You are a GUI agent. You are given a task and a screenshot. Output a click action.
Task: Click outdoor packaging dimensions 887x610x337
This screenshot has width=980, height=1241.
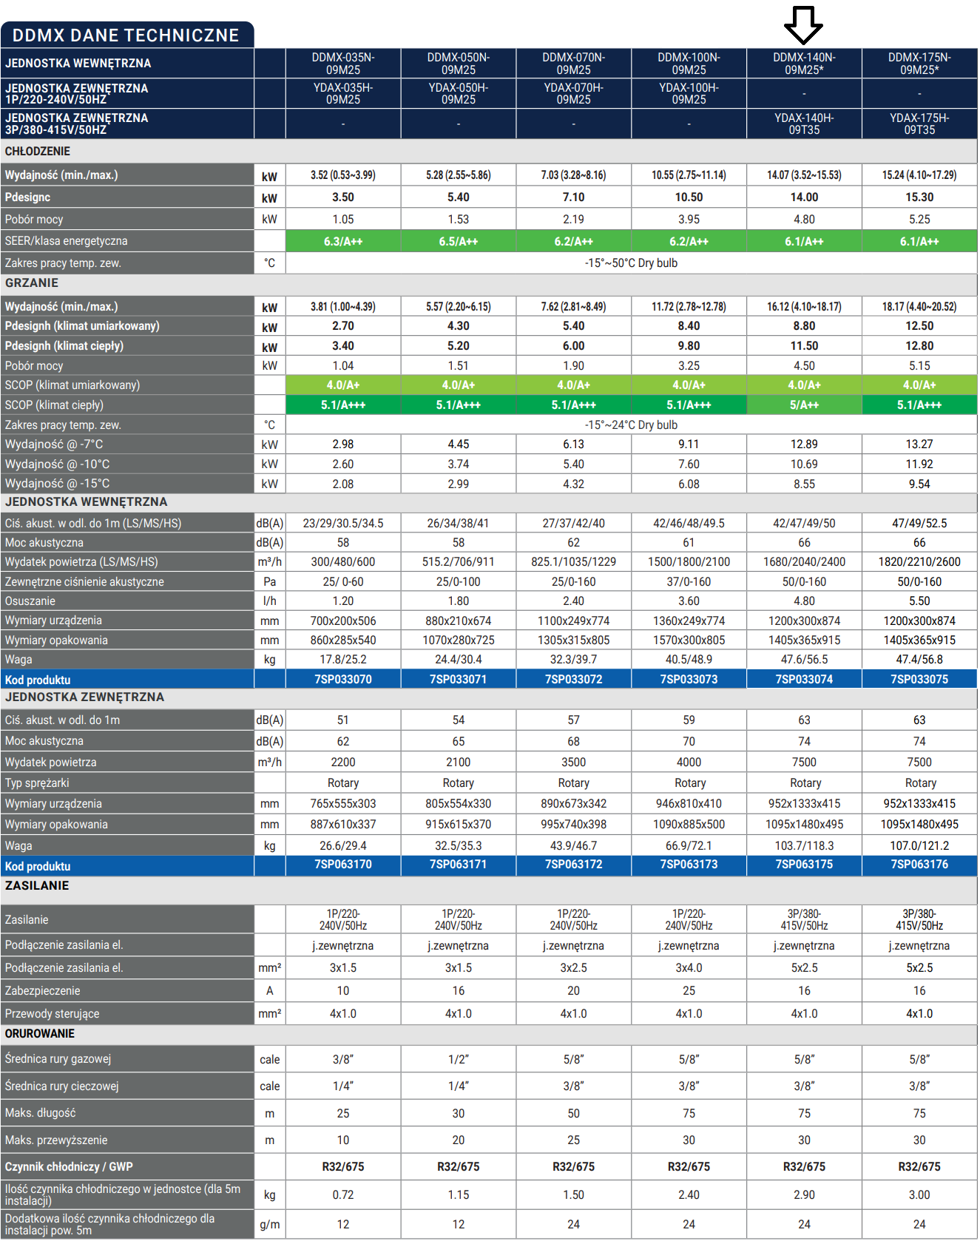343,825
